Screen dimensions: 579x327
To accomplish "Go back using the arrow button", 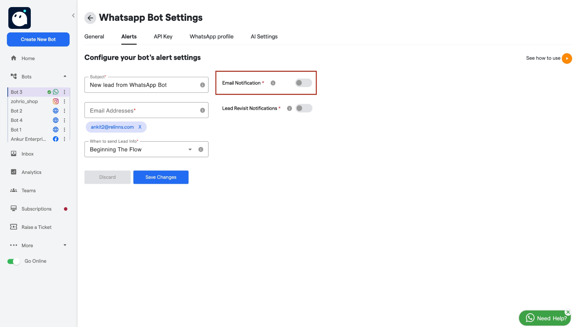I will tap(90, 18).
